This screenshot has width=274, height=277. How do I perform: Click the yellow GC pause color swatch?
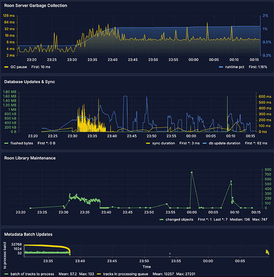coord(7,67)
